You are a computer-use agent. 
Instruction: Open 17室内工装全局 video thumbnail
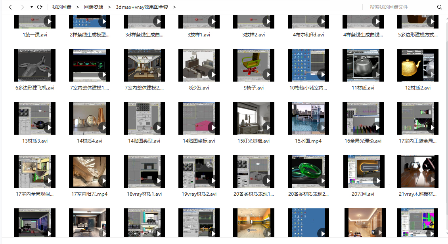coord(418,118)
